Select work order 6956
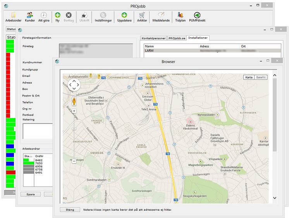The image size is (289, 218). (39, 166)
